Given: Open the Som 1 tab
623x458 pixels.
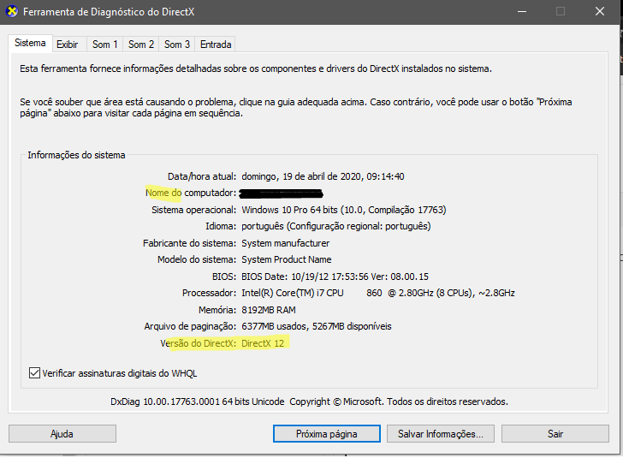Looking at the screenshot, I should tap(104, 45).
